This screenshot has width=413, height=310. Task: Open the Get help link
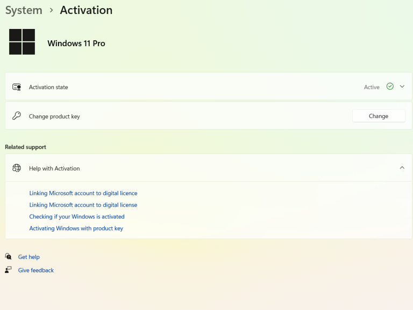[x=29, y=257]
